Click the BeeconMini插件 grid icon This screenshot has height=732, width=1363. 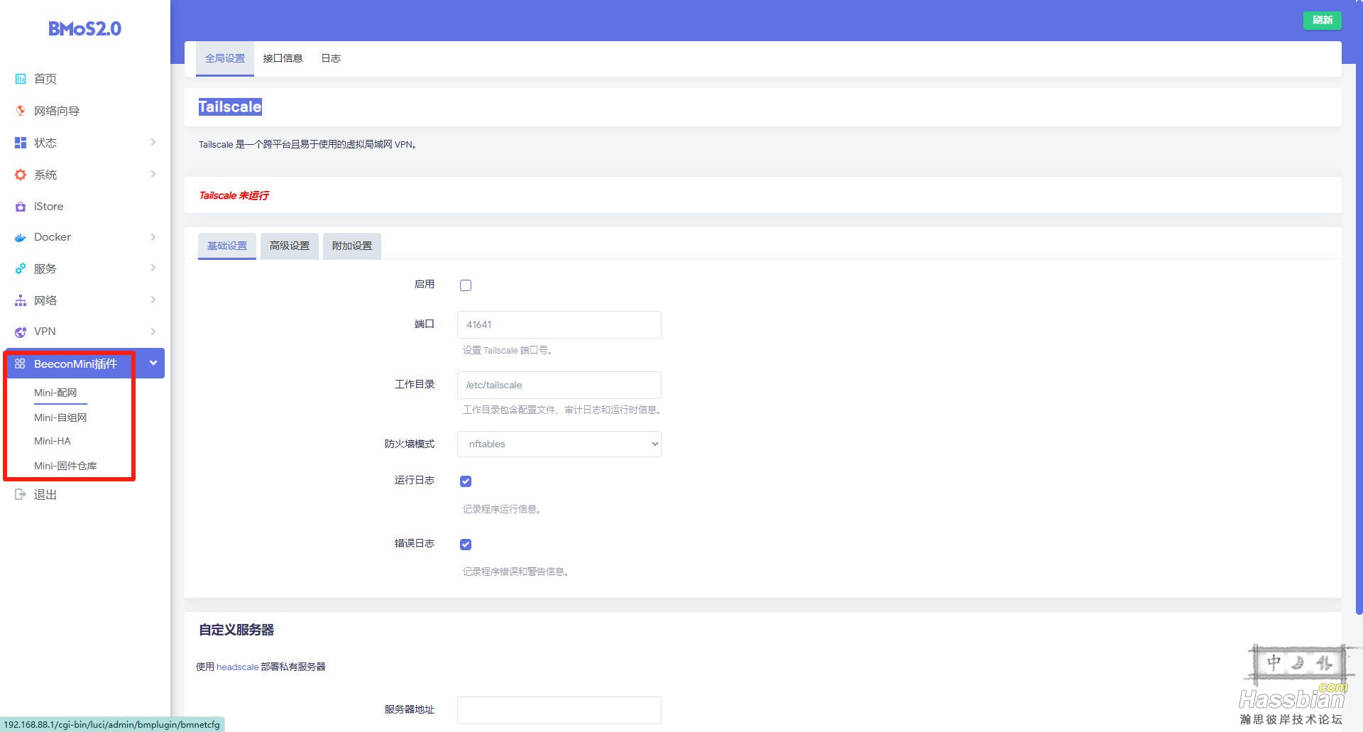[20, 364]
